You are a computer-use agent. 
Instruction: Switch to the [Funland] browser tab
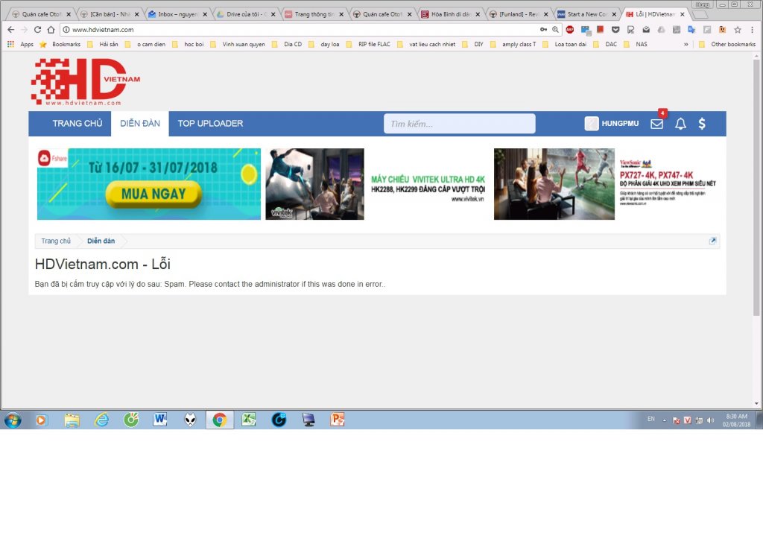pyautogui.click(x=519, y=14)
